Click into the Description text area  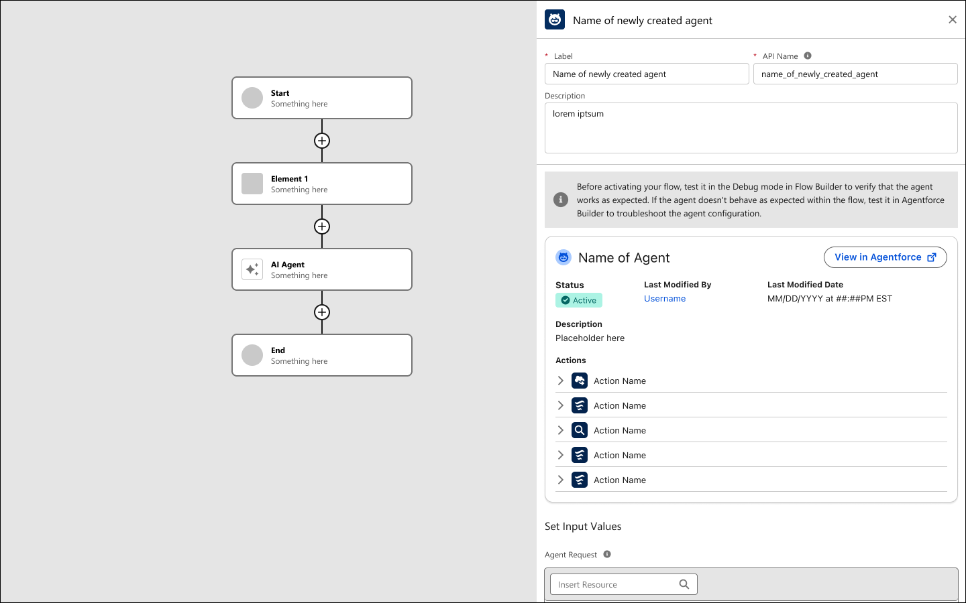point(751,128)
